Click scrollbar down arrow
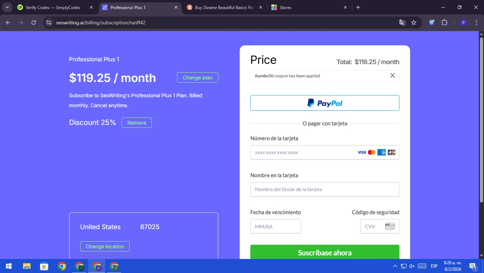This screenshot has width=484, height=273. [481, 256]
